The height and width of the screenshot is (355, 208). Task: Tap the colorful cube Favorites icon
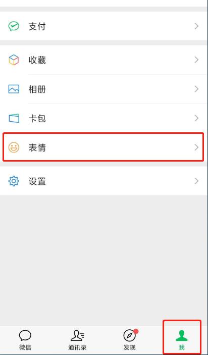pyautogui.click(x=14, y=60)
